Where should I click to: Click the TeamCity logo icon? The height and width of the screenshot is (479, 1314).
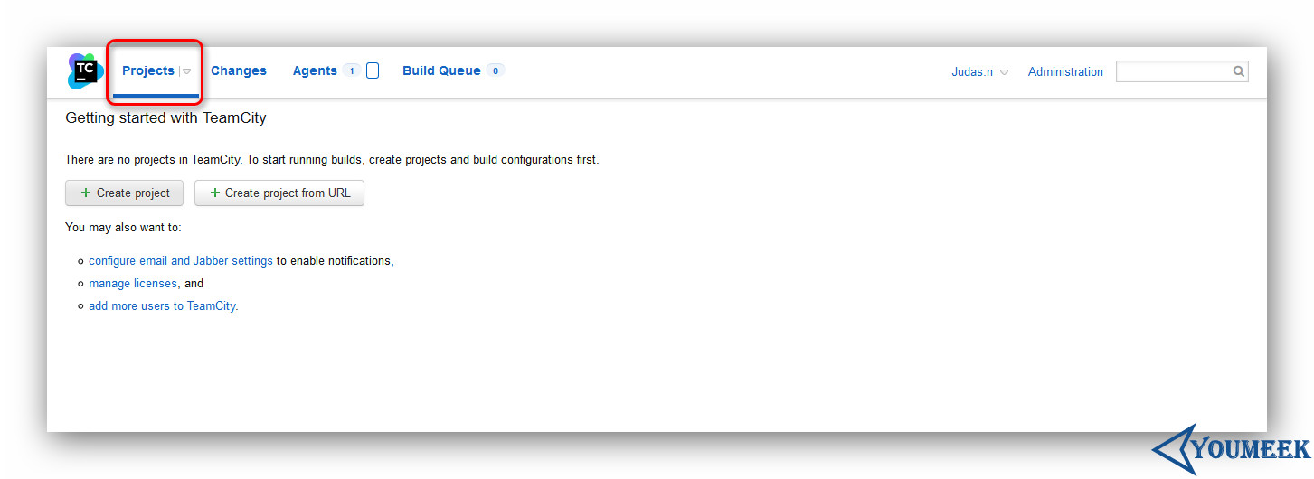pos(86,71)
